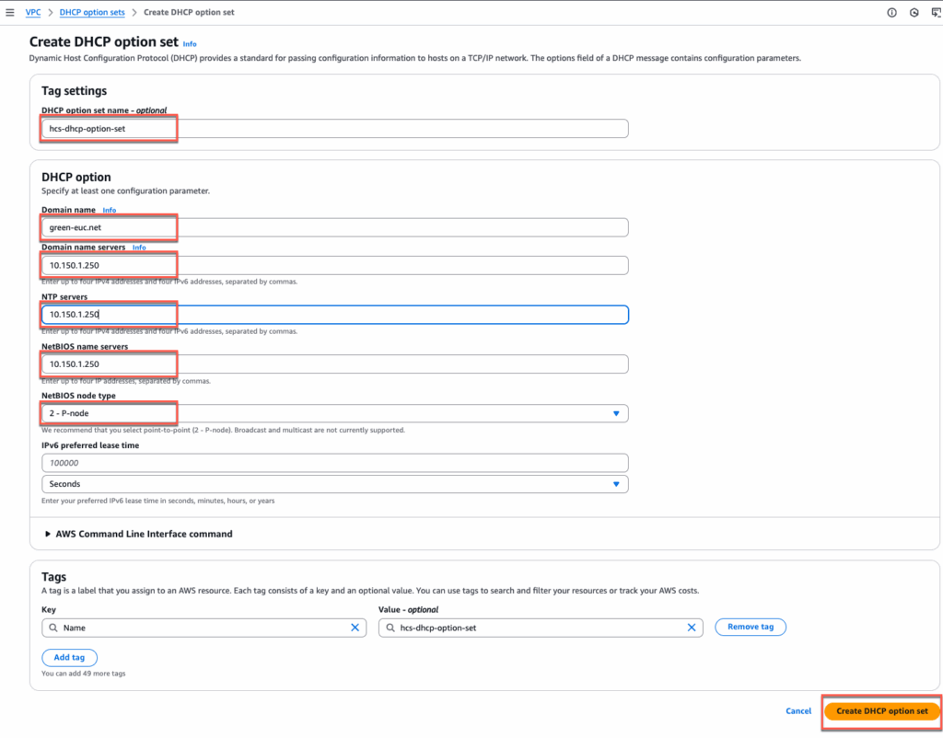Screen dimensions: 943x738
Task: Open Info link beside Domain name servers
Action: [139, 248]
